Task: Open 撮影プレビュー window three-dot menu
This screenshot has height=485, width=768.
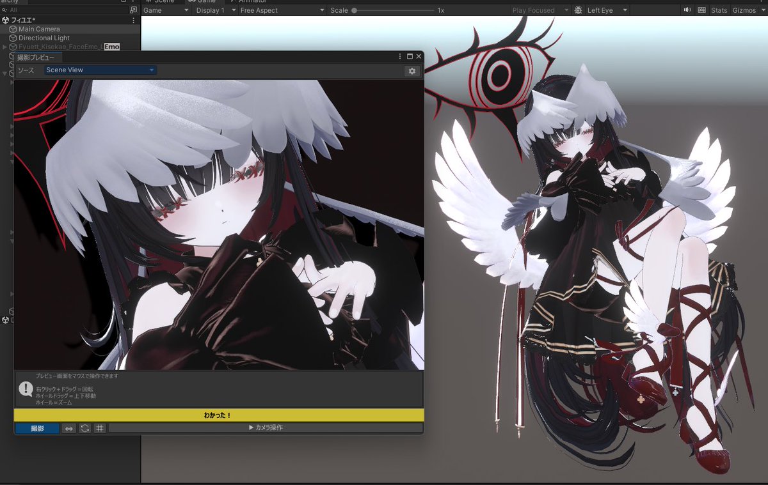Action: point(400,57)
